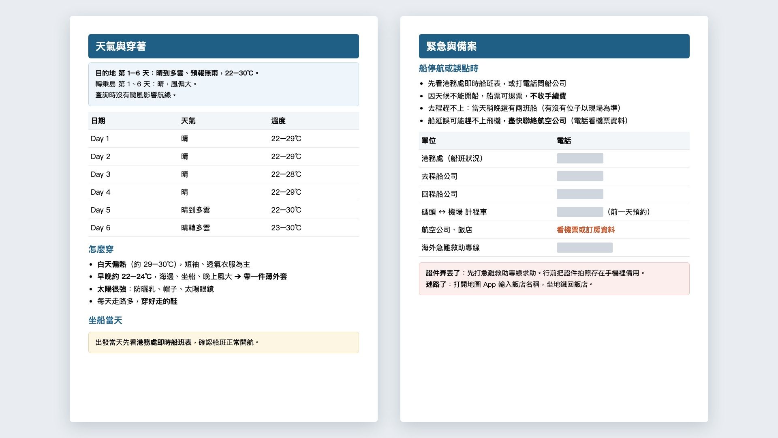Screen dimensions: 778x438
Task: Click the 22–28℃ temperature value
Action: click(x=286, y=174)
